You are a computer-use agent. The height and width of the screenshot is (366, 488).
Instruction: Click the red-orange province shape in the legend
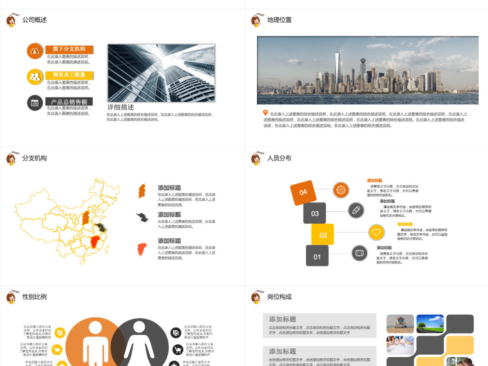(142, 249)
